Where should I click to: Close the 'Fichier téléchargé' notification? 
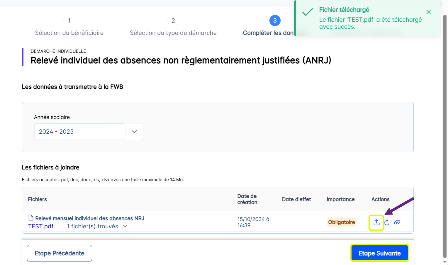click(x=428, y=12)
